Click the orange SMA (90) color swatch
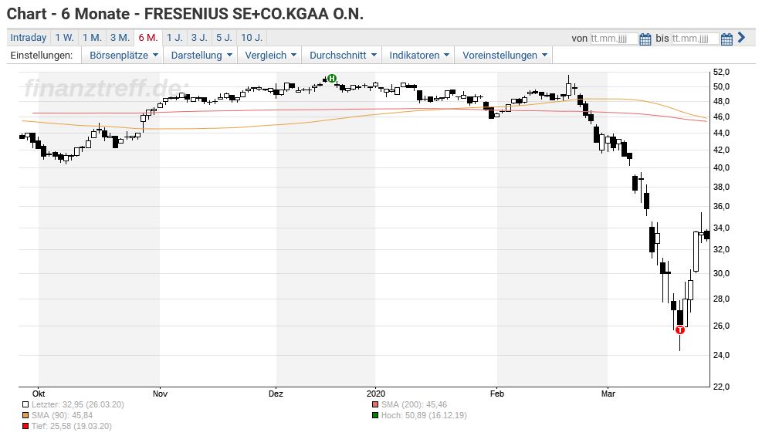Screen dimensions: 762x436 click(x=25, y=415)
